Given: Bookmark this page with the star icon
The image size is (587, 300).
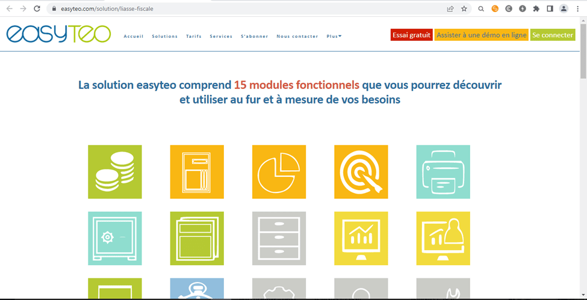Looking at the screenshot, I should tap(464, 9).
